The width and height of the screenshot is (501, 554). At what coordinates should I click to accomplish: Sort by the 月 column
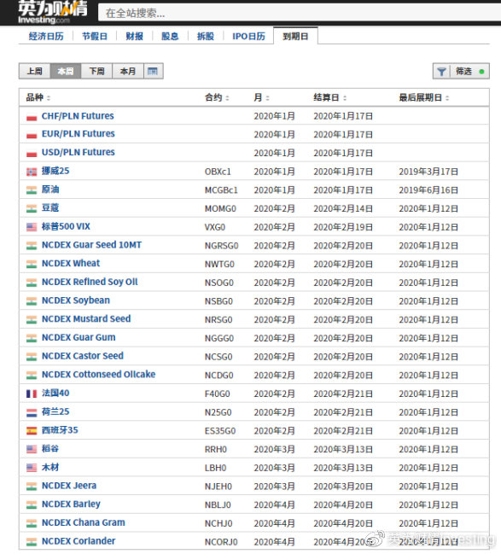(261, 97)
